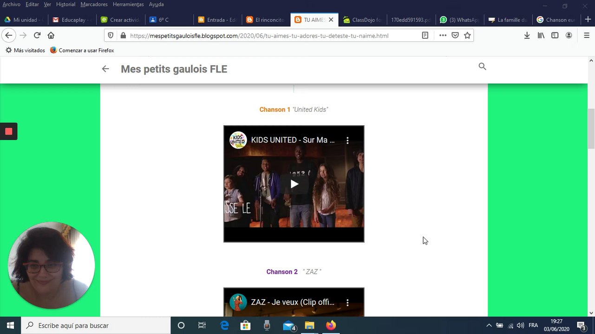This screenshot has width=595, height=334.
Task: Switch to the 170edd591593 pdf tab
Action: [411, 20]
